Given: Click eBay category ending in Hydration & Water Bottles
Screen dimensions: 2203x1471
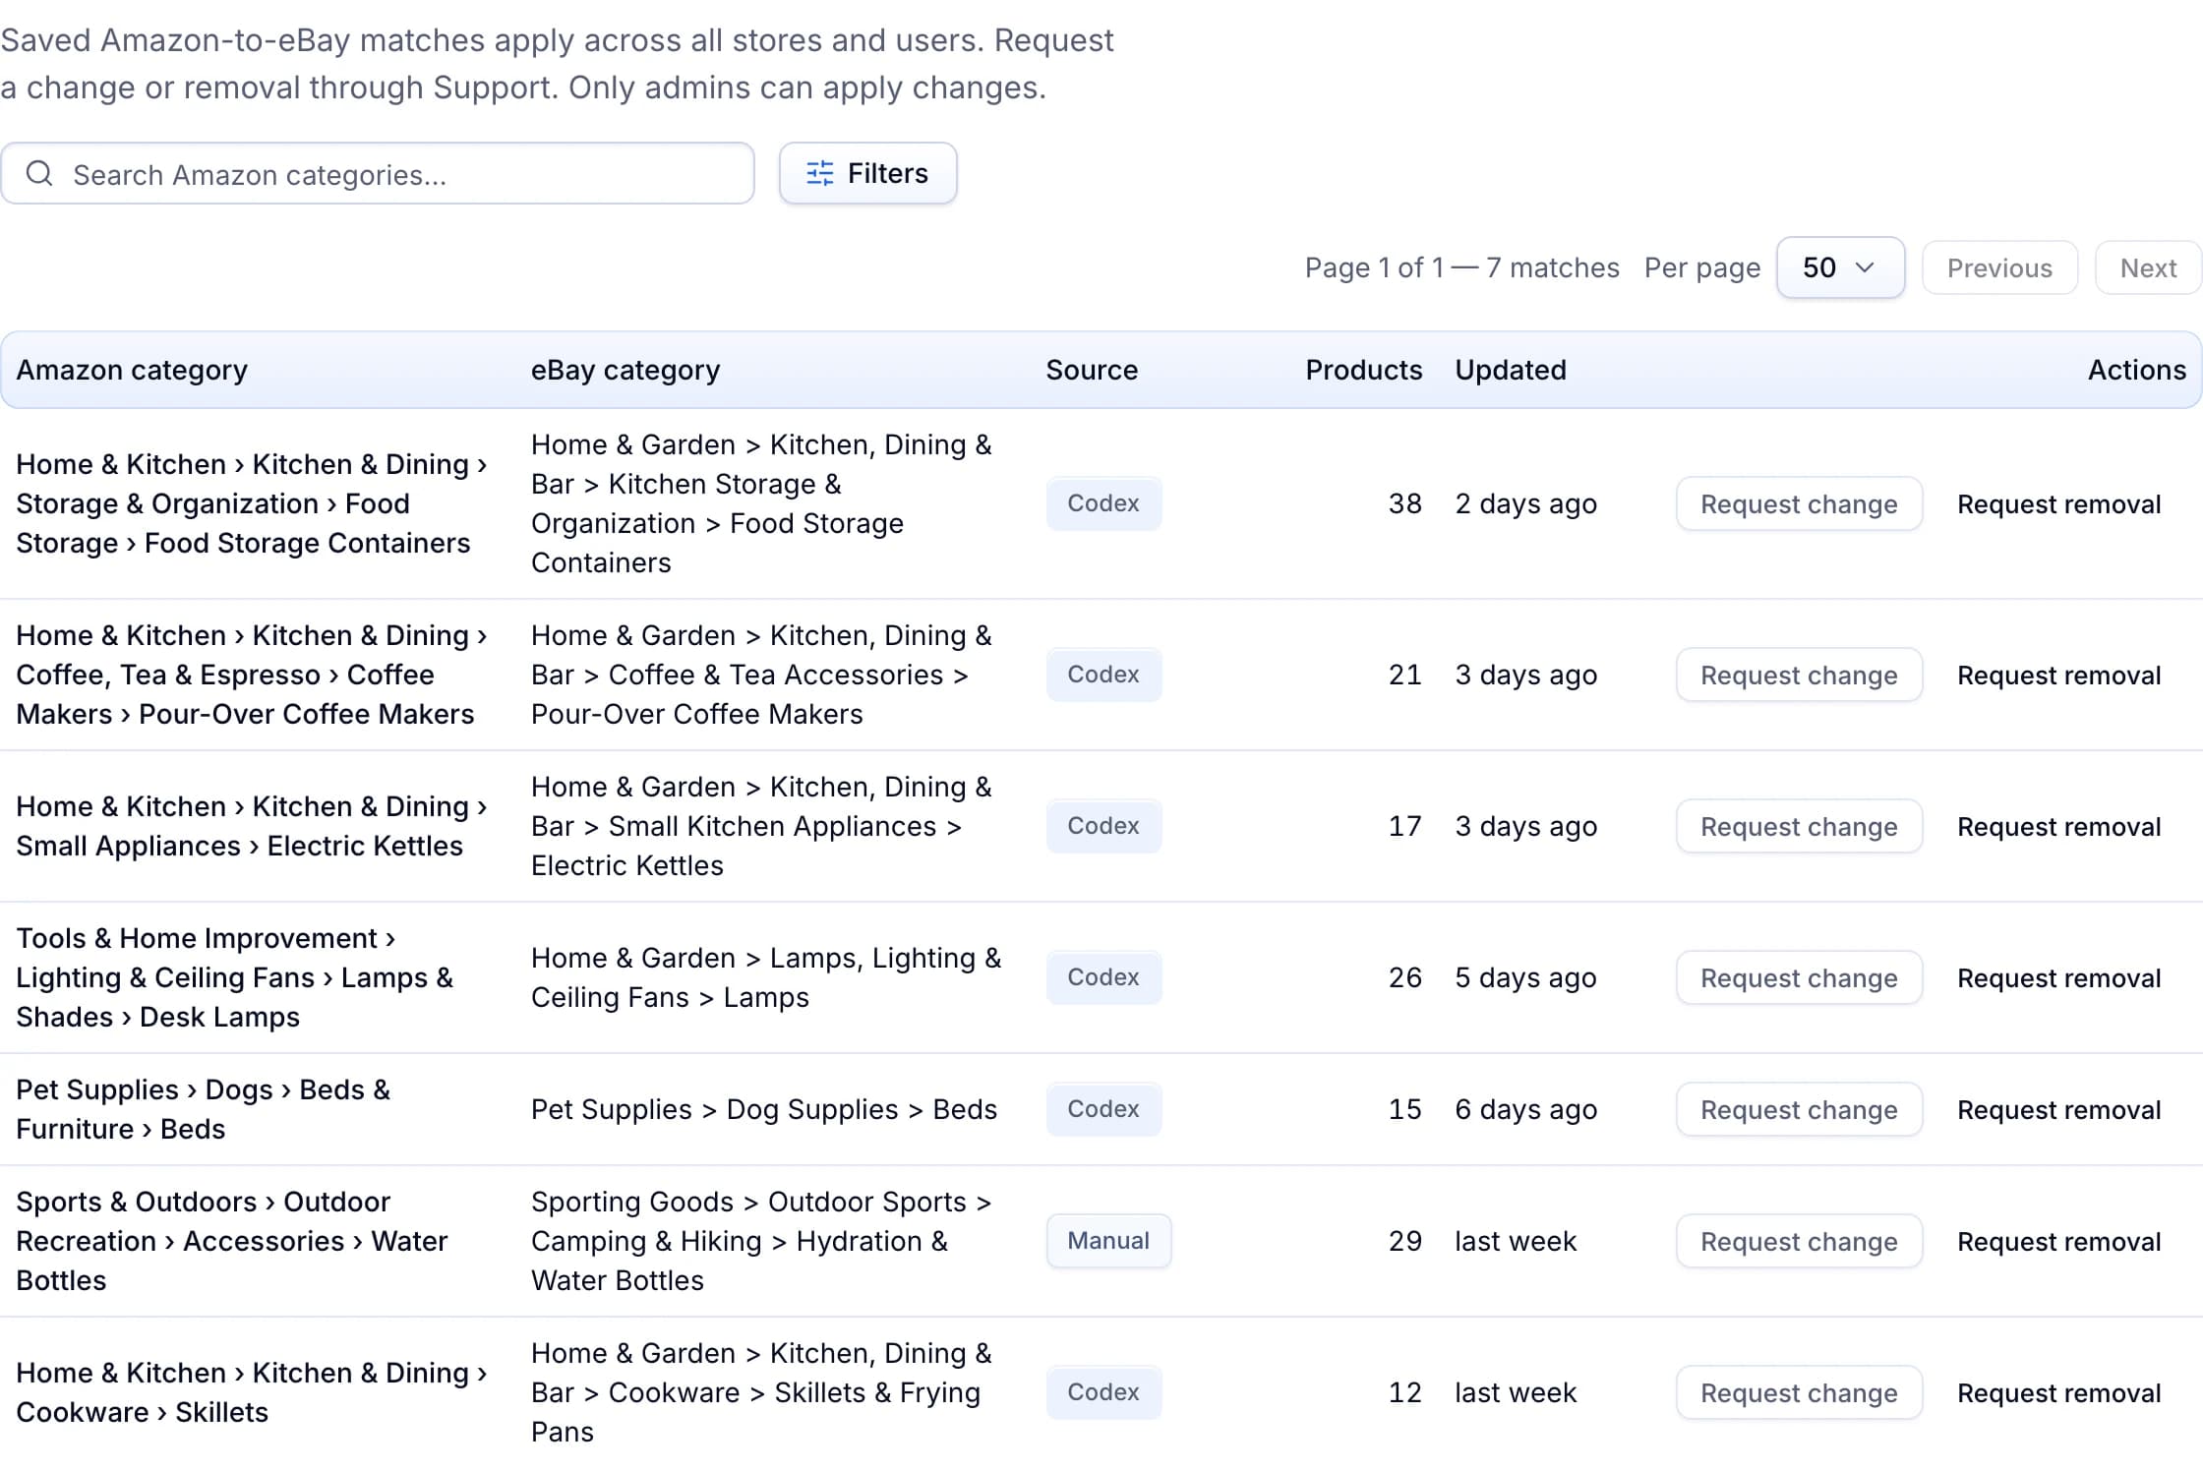Looking at the screenshot, I should point(761,1241).
